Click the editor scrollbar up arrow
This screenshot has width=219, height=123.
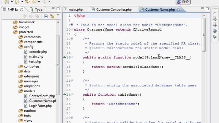[x=204, y=16]
